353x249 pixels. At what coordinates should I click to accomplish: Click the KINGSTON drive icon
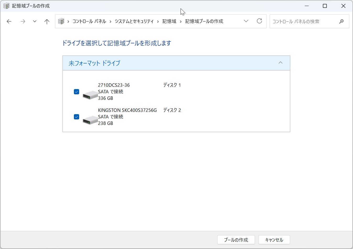(90, 120)
